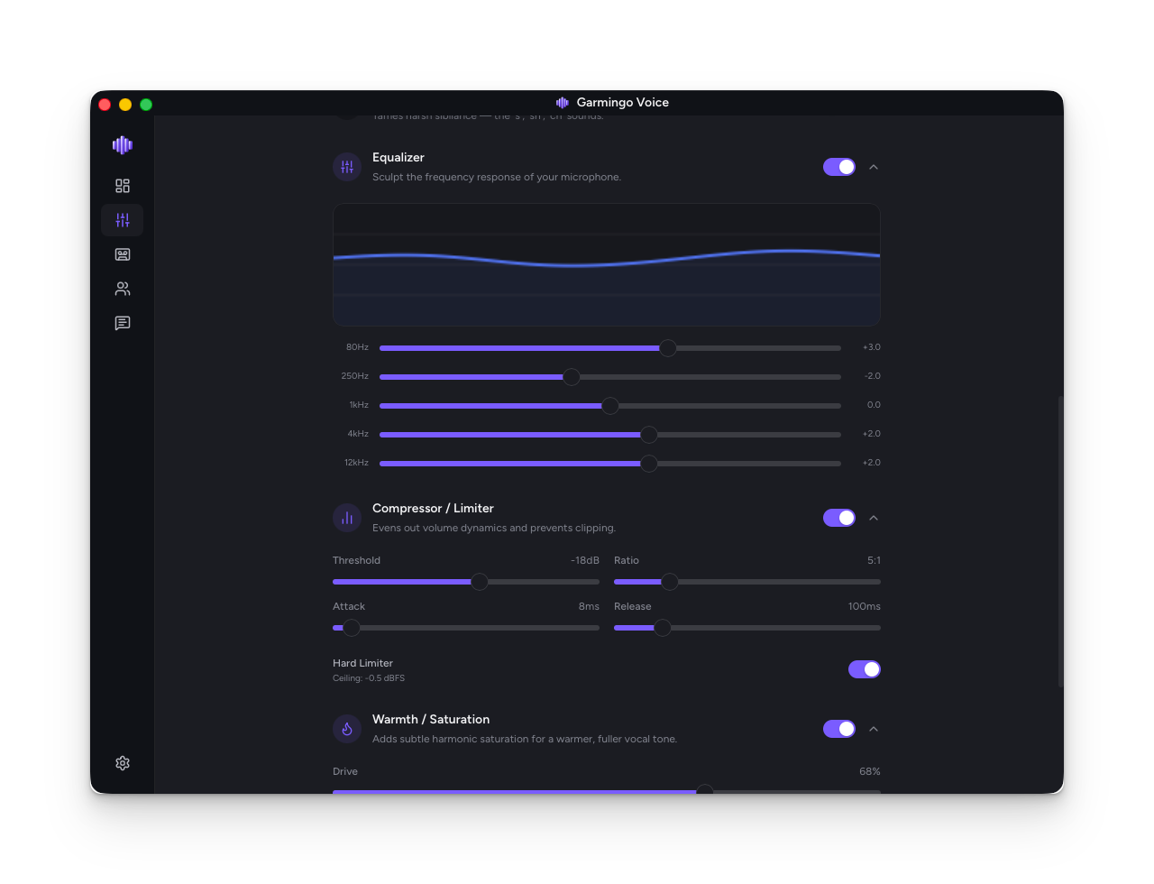Click the waveform icon in the title bar
The height and width of the screenshot is (884, 1154).
563,103
